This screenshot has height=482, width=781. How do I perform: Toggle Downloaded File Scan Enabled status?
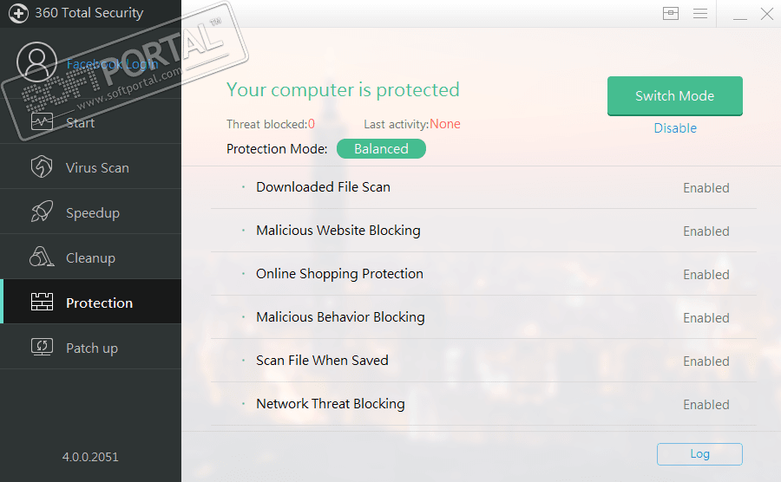pyautogui.click(x=706, y=188)
